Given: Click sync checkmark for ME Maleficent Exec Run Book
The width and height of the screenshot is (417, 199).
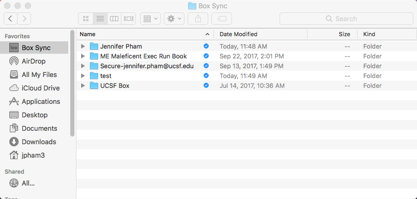Looking at the screenshot, I should point(206,56).
